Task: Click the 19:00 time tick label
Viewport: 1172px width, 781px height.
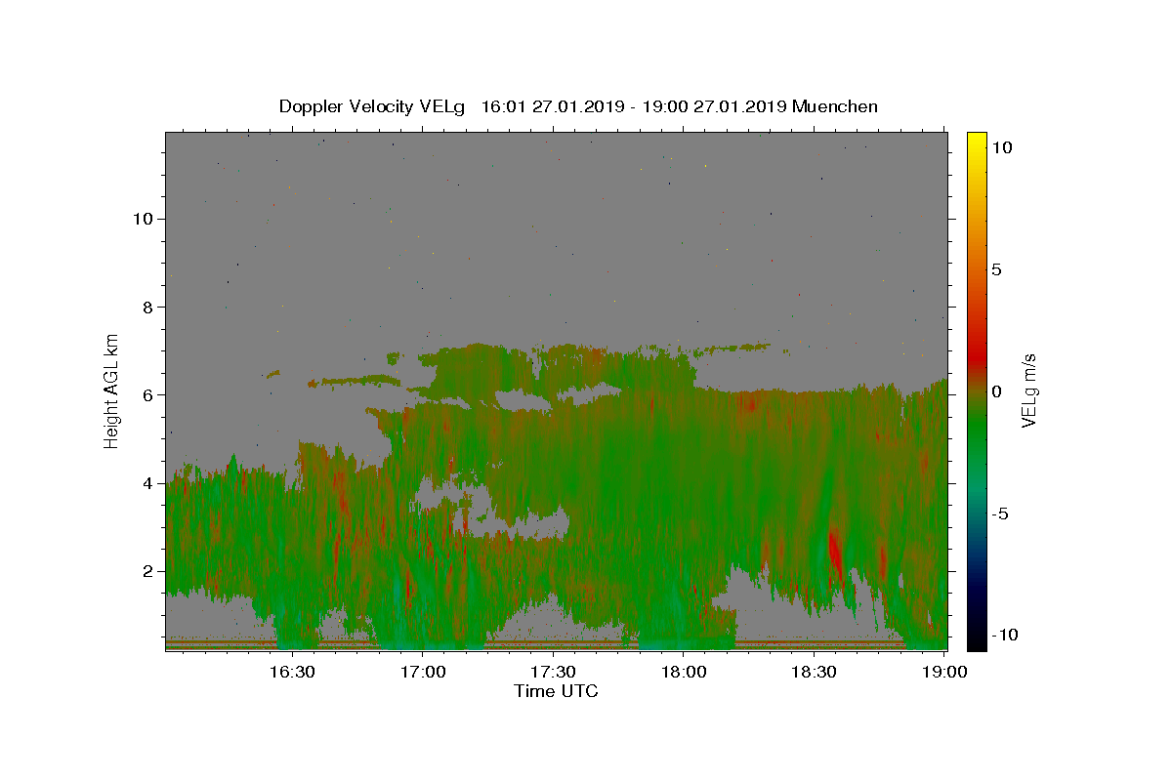Action: (x=944, y=672)
